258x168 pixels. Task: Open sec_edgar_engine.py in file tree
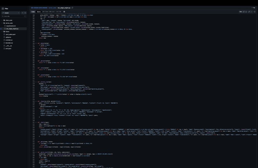[x=12, y=29]
